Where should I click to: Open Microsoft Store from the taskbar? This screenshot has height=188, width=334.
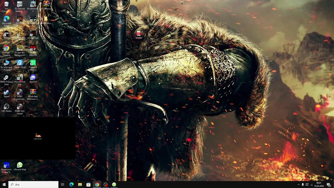88,185
